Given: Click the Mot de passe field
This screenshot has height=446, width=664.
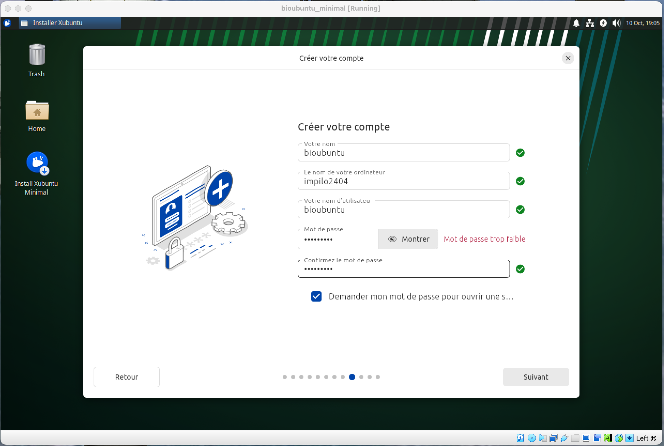Looking at the screenshot, I should coord(338,240).
